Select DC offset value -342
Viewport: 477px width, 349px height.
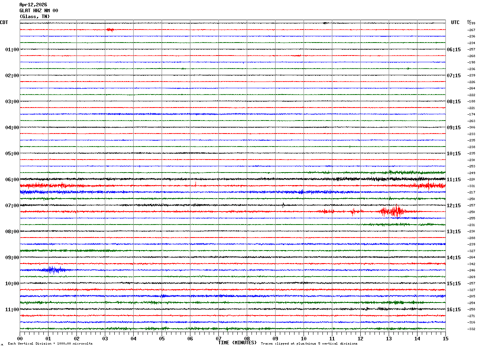471,264
